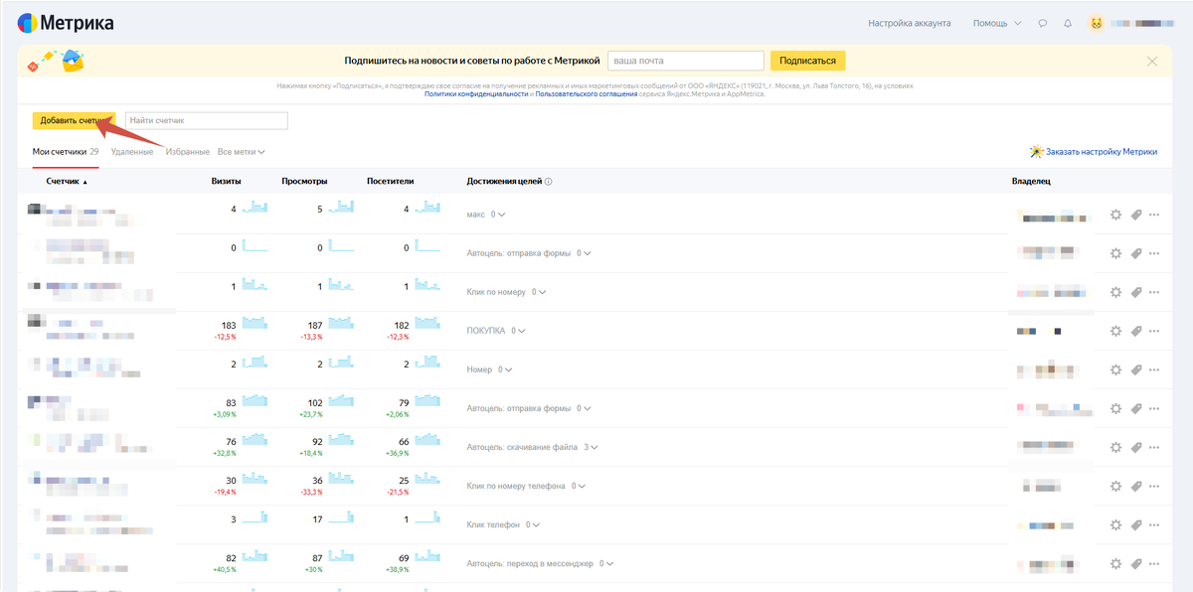Click tag icon in Клик телефон row
This screenshot has width=1193, height=592.
[x=1135, y=525]
